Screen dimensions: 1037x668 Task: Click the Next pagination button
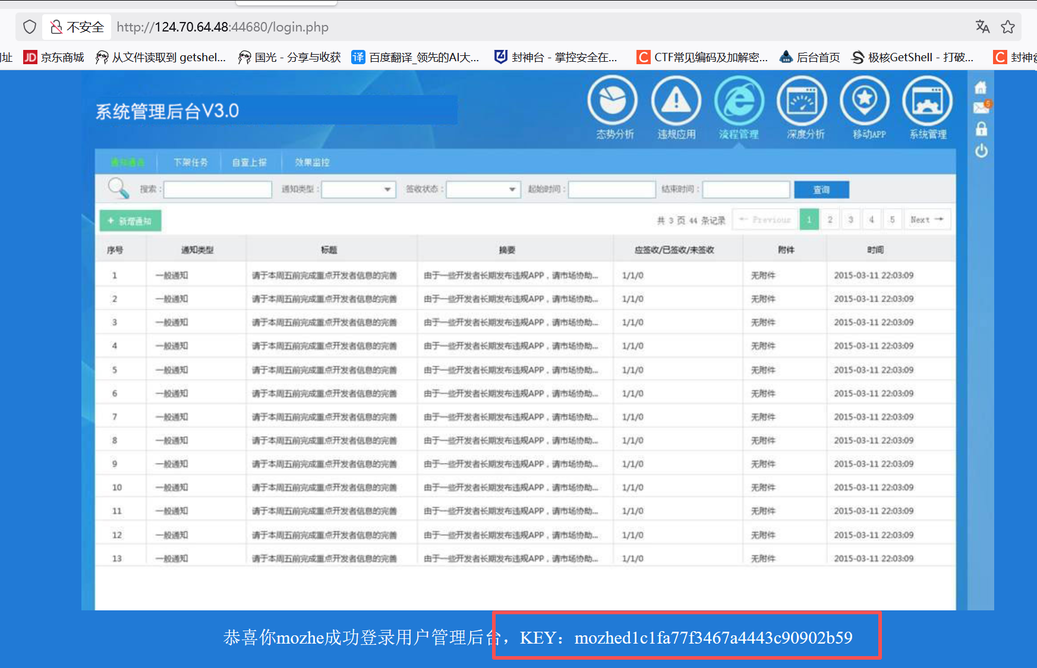pyautogui.click(x=927, y=219)
